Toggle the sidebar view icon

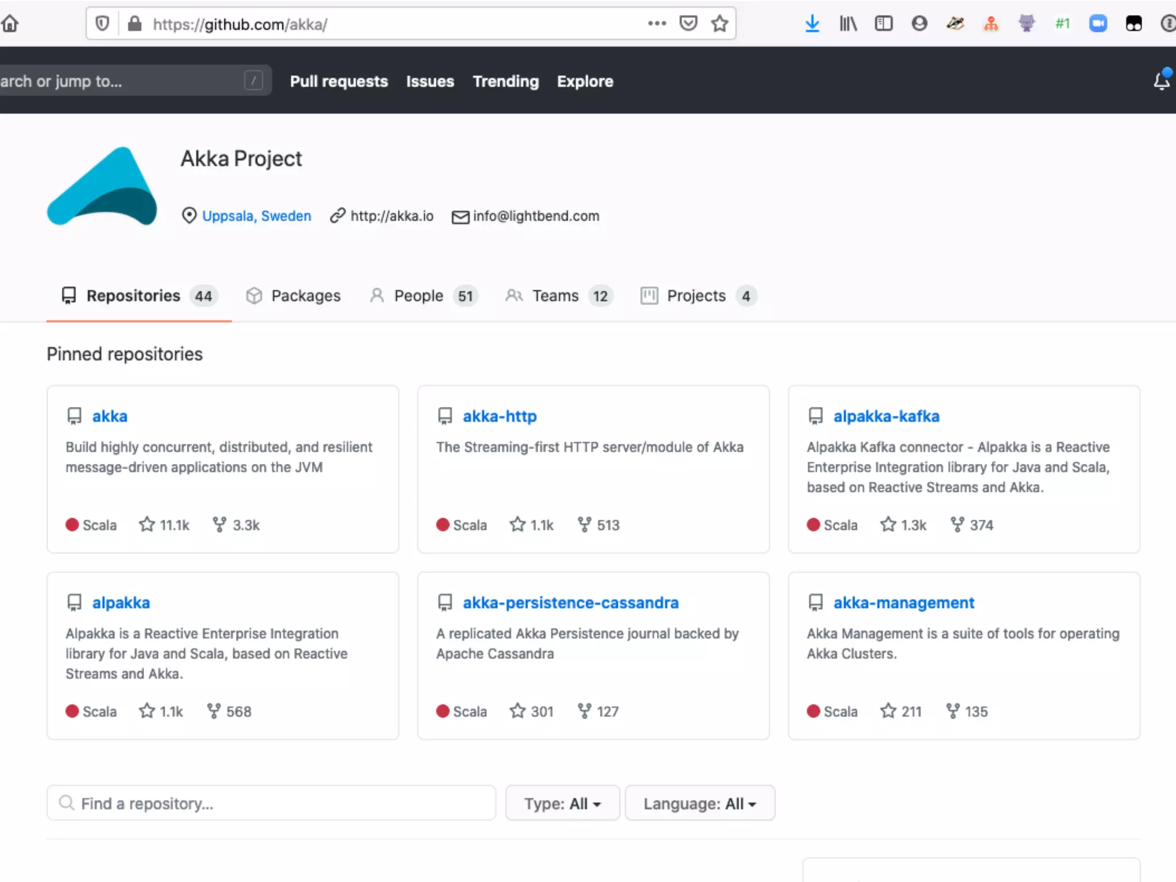(883, 24)
